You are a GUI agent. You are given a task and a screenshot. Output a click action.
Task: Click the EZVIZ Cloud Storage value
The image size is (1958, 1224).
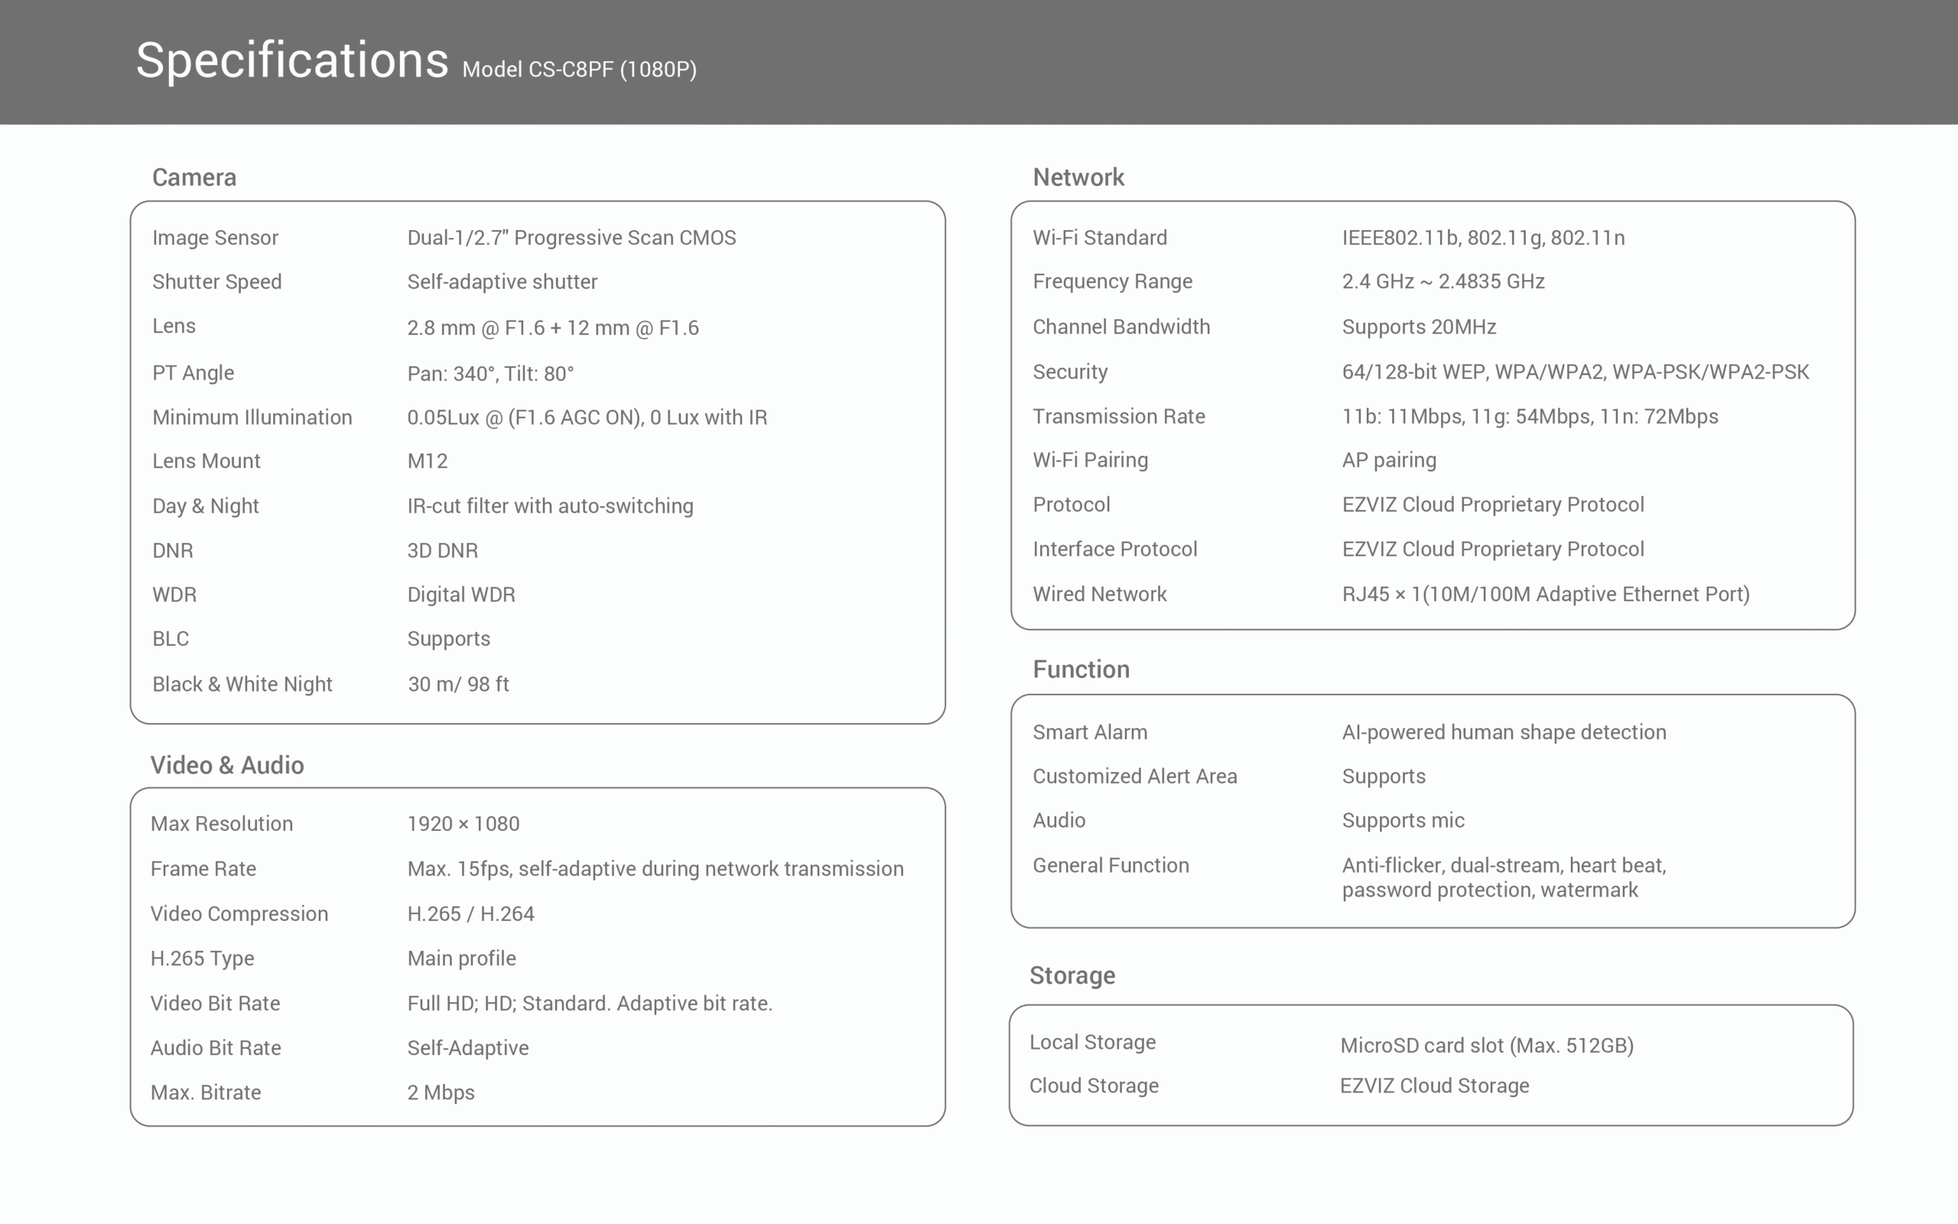point(1434,1086)
